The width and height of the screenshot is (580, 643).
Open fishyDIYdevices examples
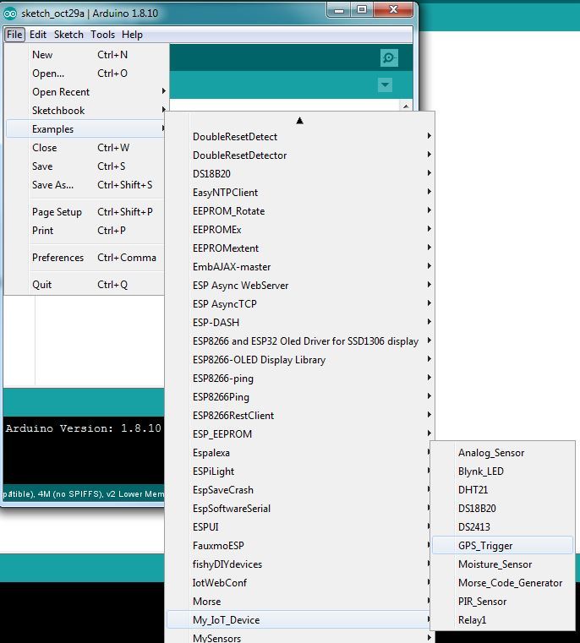298,564
